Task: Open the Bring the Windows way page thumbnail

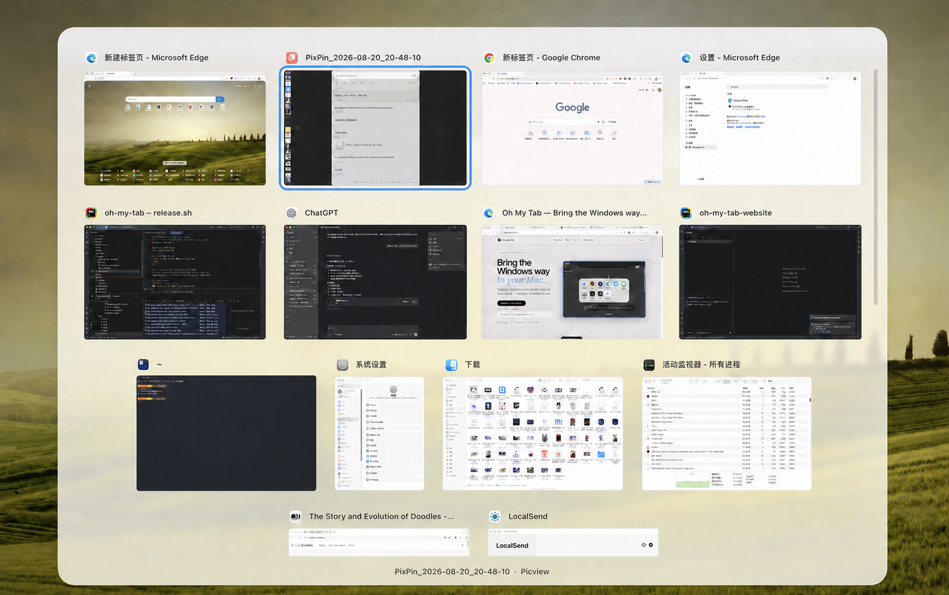Action: (x=572, y=282)
